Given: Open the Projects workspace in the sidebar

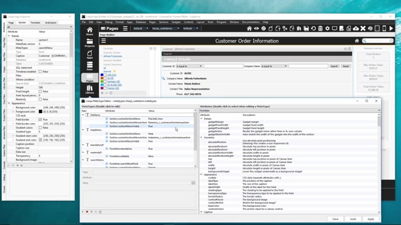Looking at the screenshot, I should click(90, 43).
